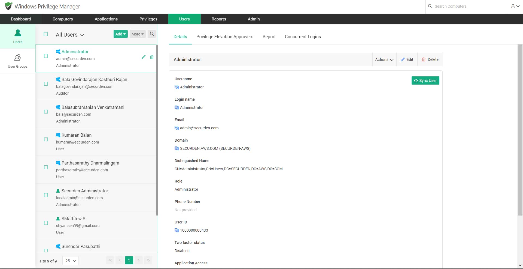Open the Actions dropdown
The width and height of the screenshot is (523, 269).
384,59
